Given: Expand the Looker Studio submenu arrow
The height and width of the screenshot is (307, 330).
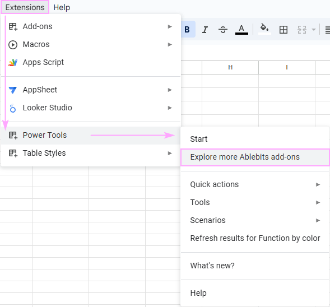Looking at the screenshot, I should pyautogui.click(x=170, y=108).
